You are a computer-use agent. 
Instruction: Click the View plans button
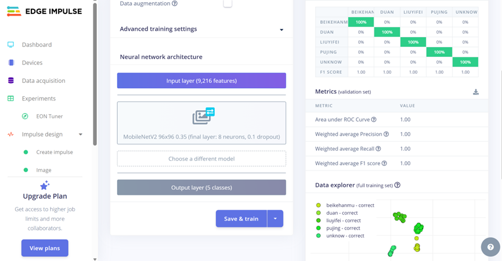pyautogui.click(x=45, y=248)
